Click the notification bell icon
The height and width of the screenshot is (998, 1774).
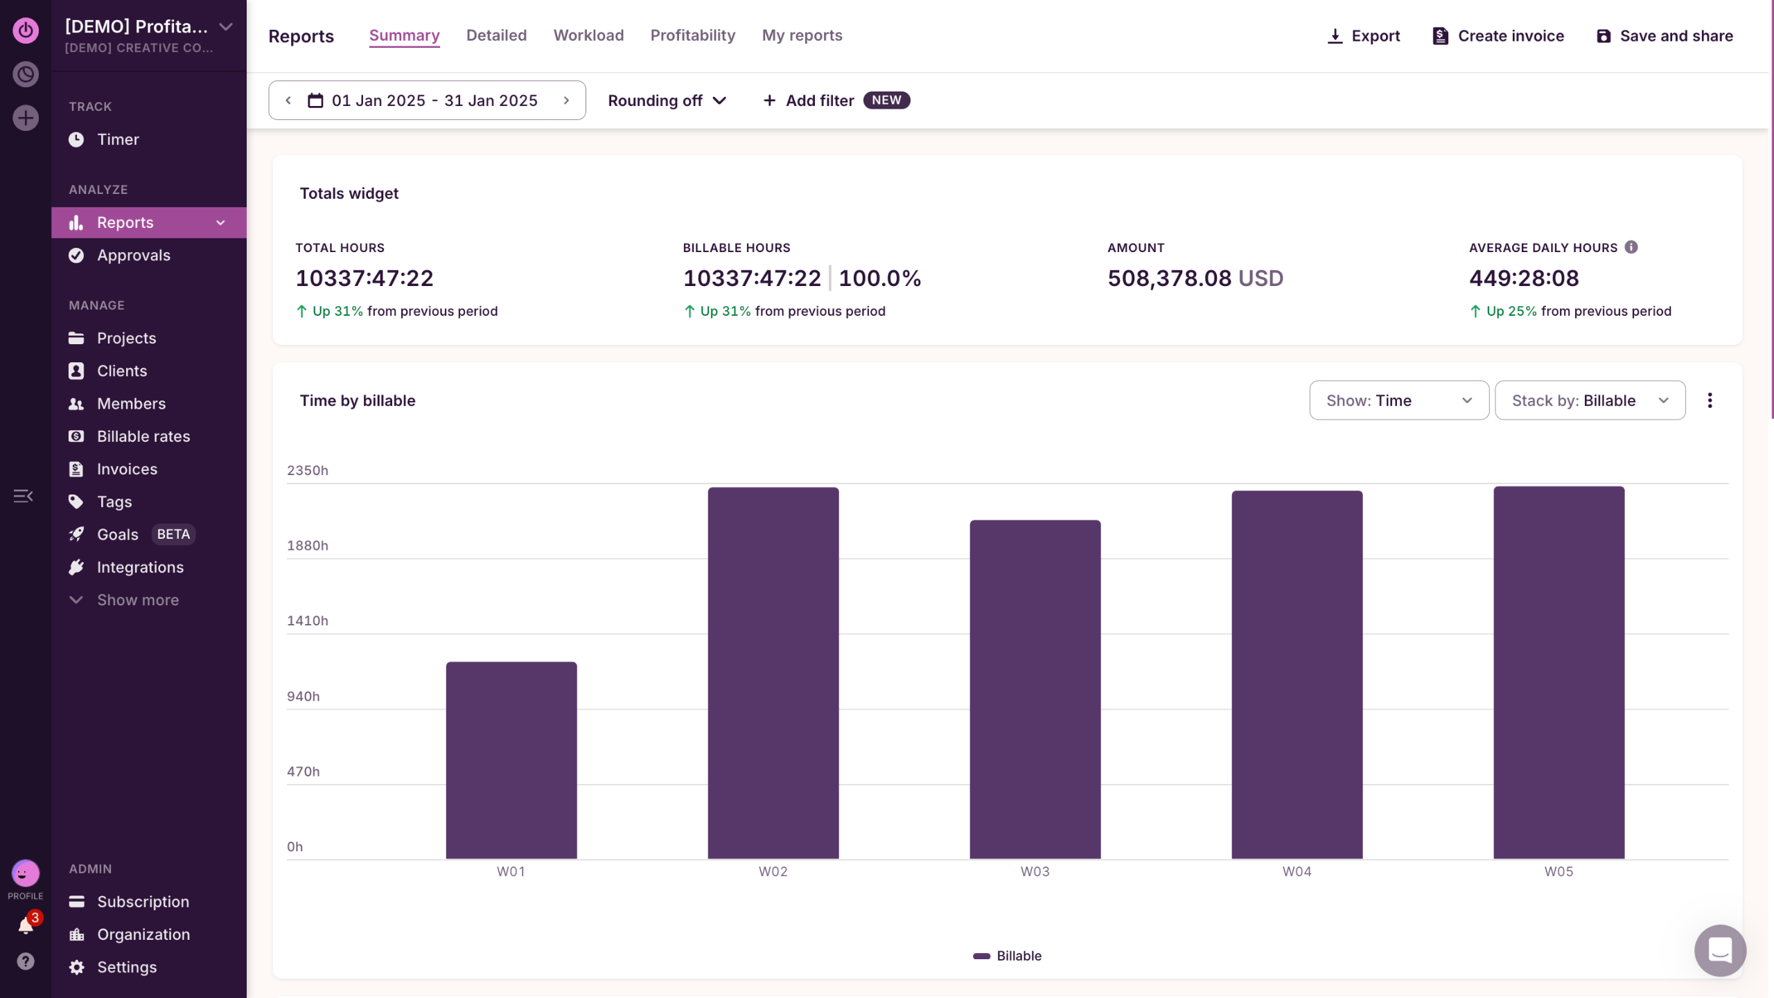(x=26, y=925)
